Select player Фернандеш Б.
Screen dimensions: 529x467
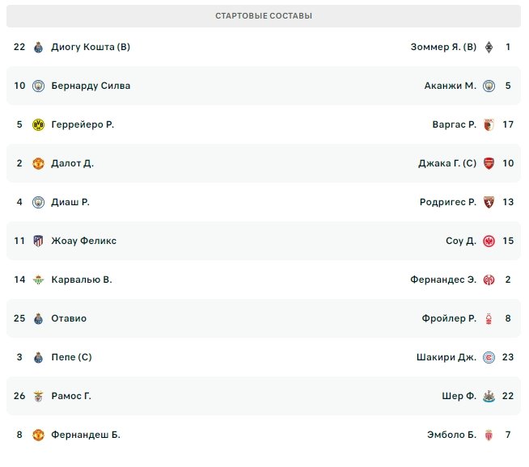[86, 435]
